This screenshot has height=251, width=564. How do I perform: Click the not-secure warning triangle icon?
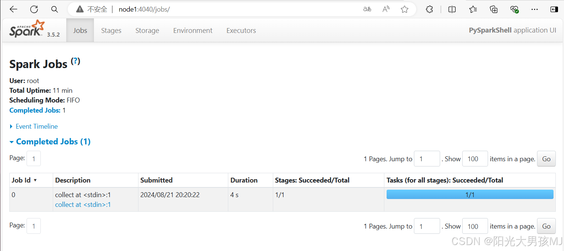(80, 9)
